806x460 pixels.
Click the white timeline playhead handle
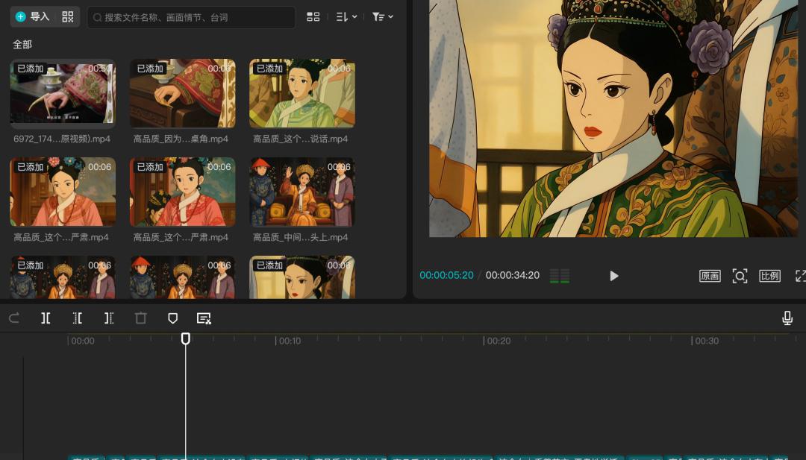186,338
